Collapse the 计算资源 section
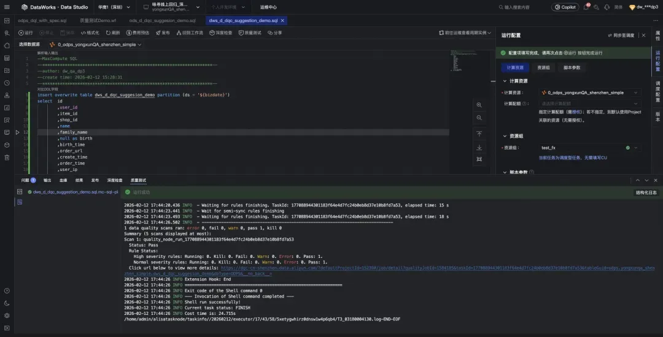The image size is (663, 337). (x=505, y=81)
